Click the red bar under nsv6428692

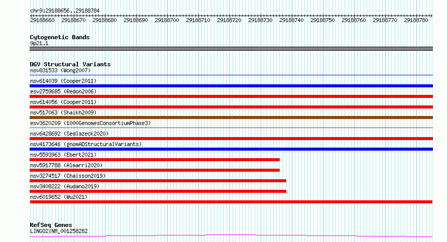(231, 139)
